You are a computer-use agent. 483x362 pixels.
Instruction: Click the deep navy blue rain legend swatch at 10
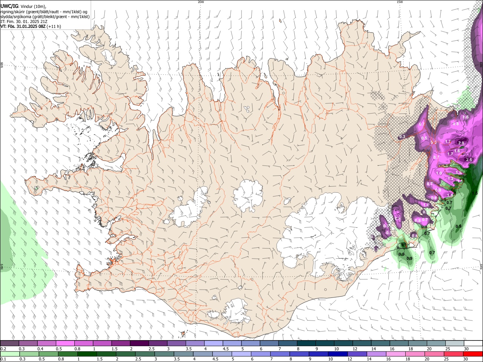(x=337, y=354)
